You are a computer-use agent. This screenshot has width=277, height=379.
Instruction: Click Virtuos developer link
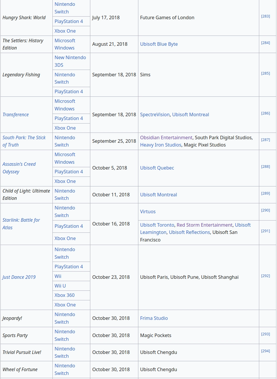(x=148, y=211)
